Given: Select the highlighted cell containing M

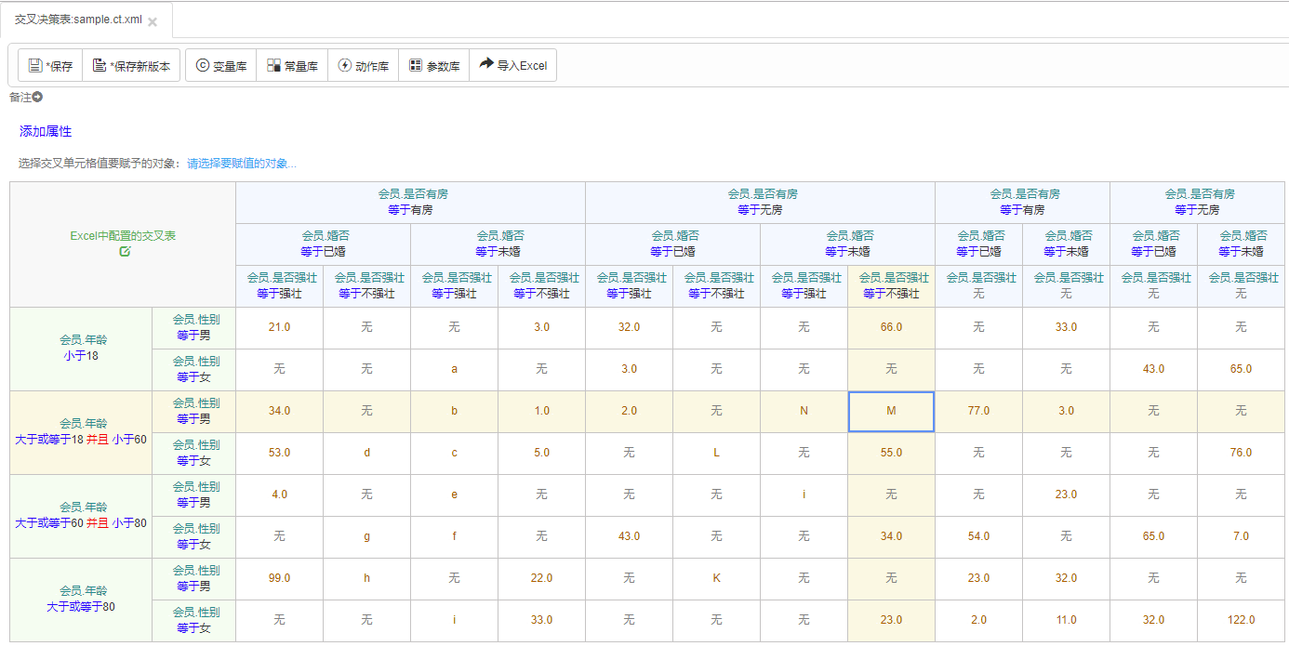Looking at the screenshot, I should pyautogui.click(x=891, y=411).
